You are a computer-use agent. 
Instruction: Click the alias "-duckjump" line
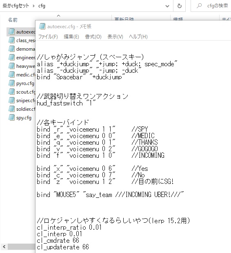(89, 71)
